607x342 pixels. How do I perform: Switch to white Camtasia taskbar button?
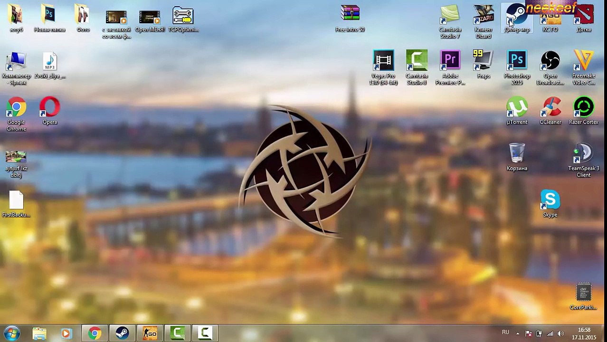pos(205,333)
